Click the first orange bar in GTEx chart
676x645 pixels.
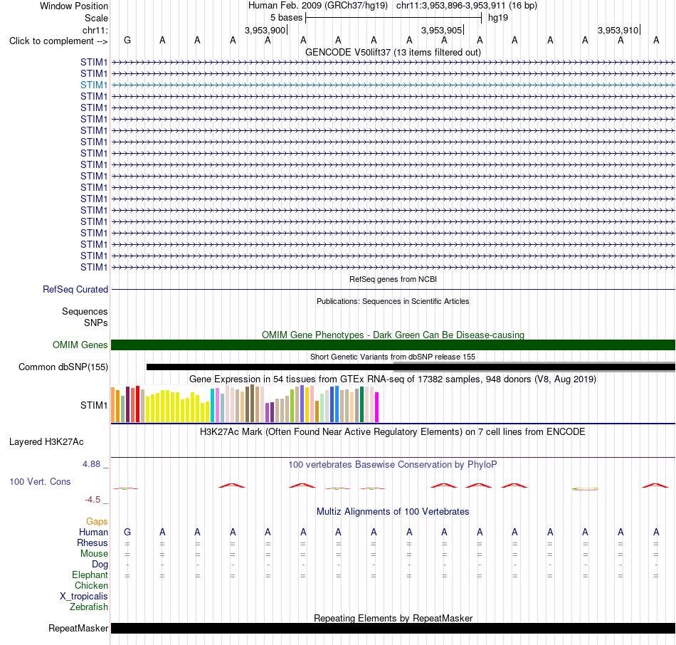113,404
